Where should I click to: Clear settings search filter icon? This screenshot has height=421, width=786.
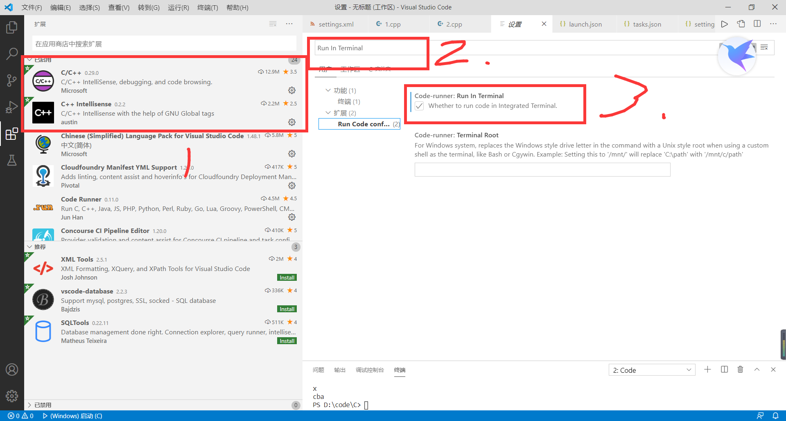tap(764, 48)
